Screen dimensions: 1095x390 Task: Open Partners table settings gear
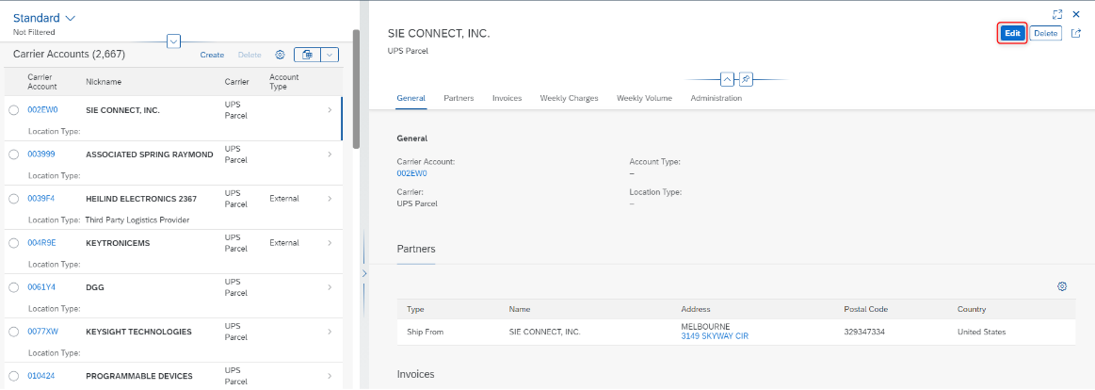[x=1062, y=286]
